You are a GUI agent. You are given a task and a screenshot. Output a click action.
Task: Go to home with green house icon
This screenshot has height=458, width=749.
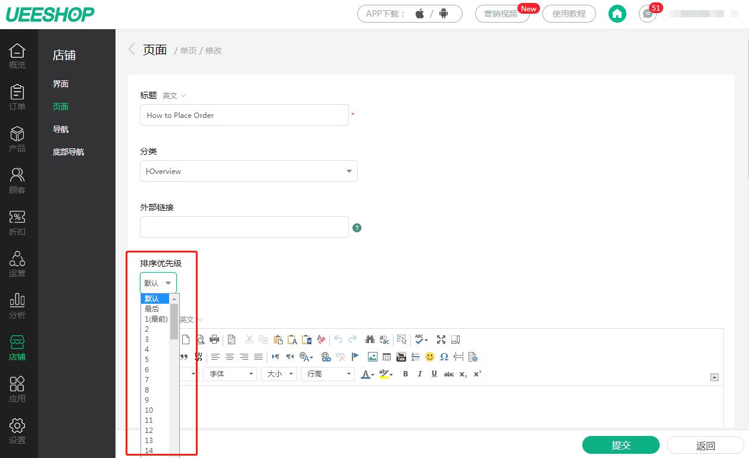tap(617, 14)
